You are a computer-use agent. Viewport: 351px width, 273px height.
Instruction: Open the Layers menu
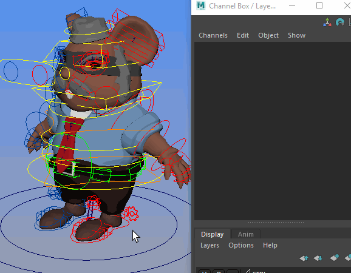pos(210,245)
